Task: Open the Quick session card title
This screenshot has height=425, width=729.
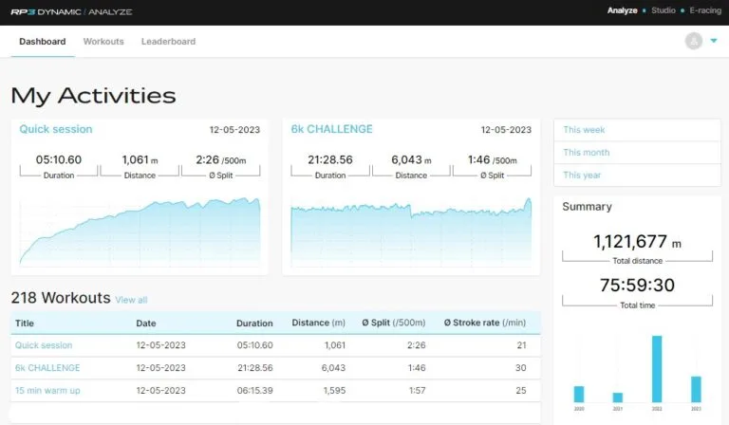Action: click(56, 129)
